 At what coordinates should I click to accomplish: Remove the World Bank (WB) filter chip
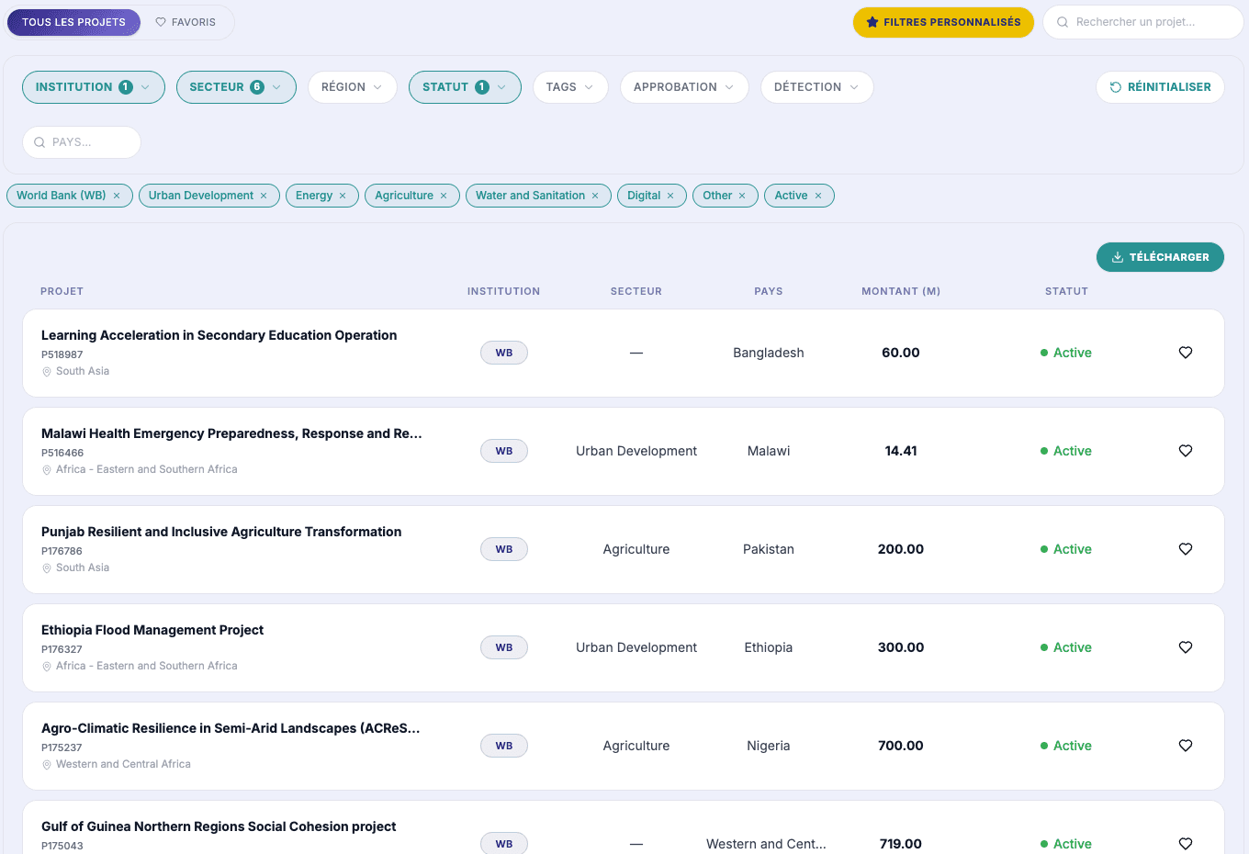[117, 196]
